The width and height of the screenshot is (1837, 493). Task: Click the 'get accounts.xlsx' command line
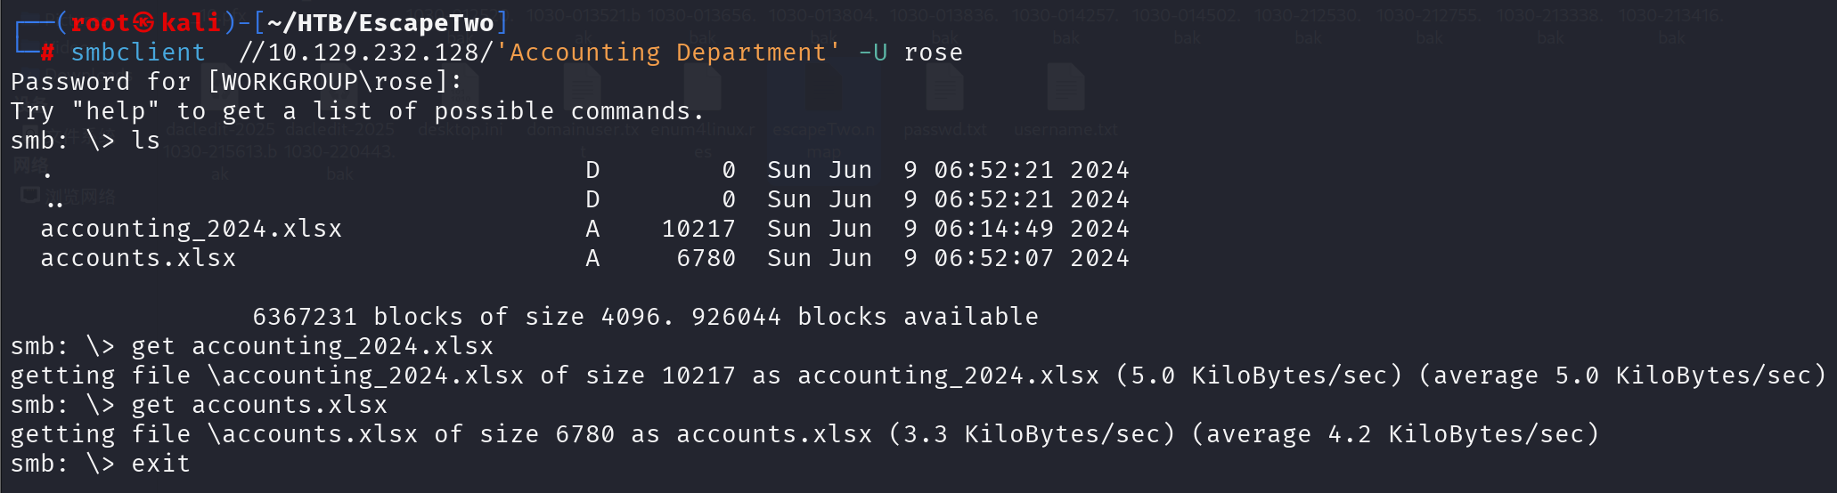(x=259, y=405)
